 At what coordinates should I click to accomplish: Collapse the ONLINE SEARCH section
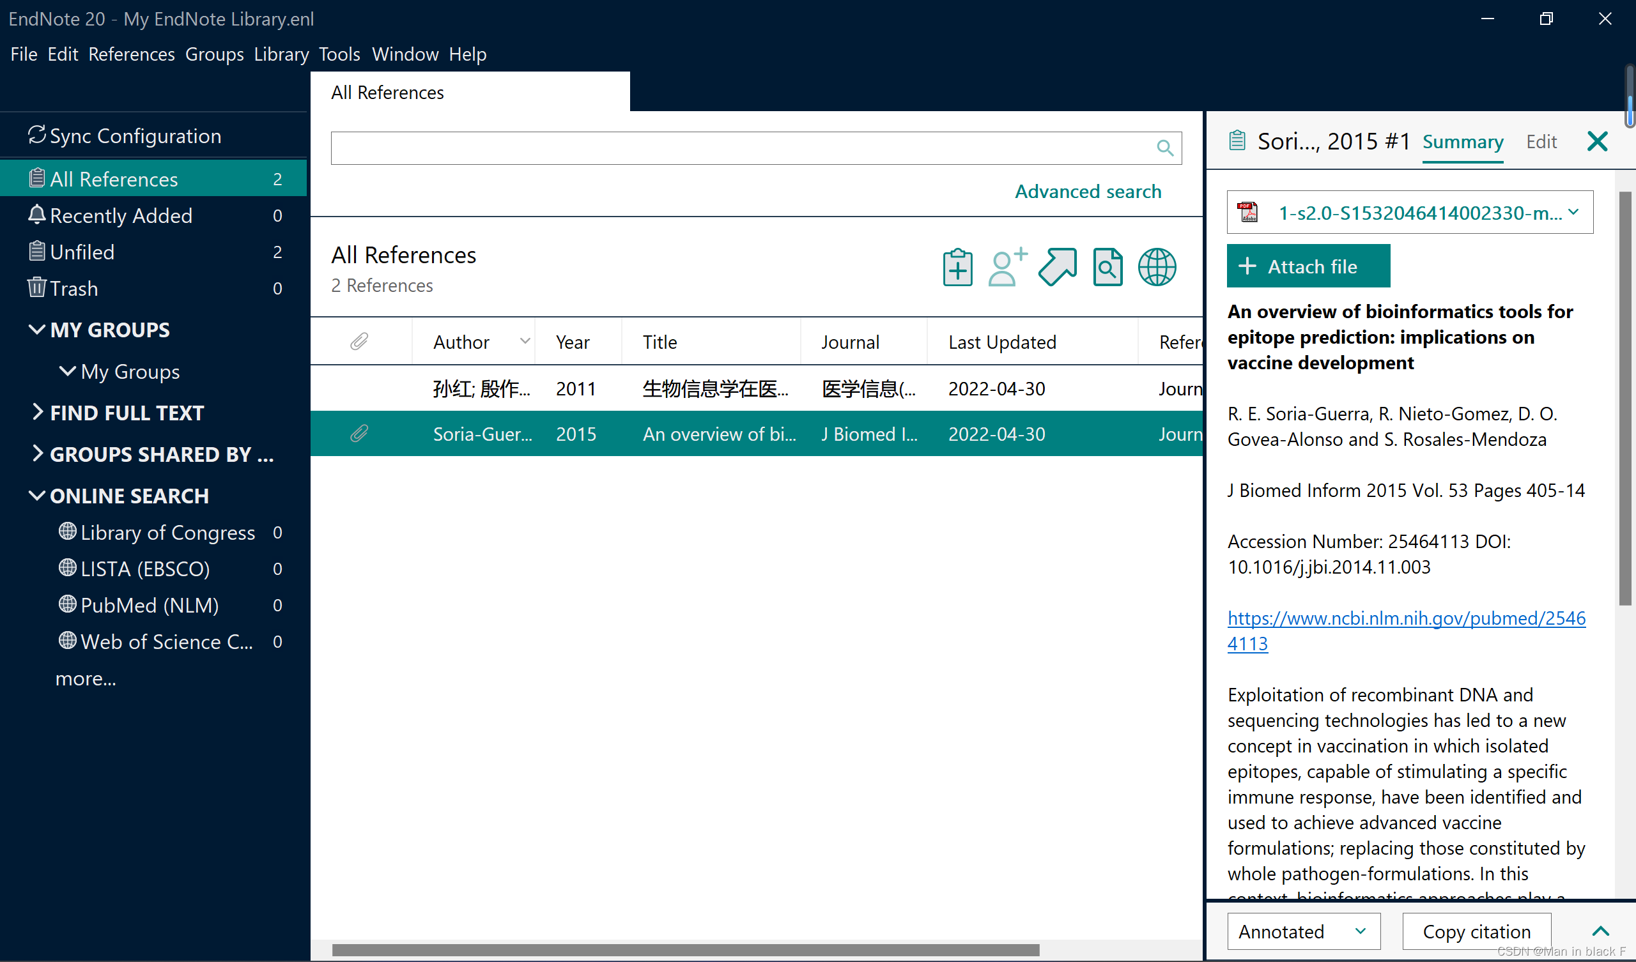pyautogui.click(x=37, y=495)
